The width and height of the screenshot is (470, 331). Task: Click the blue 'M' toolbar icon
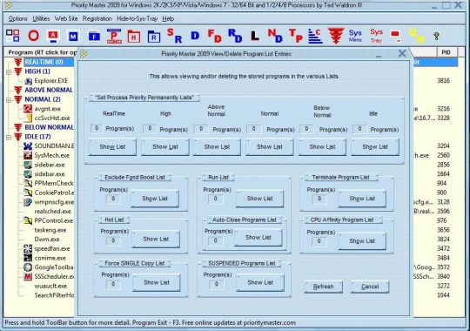(73, 36)
